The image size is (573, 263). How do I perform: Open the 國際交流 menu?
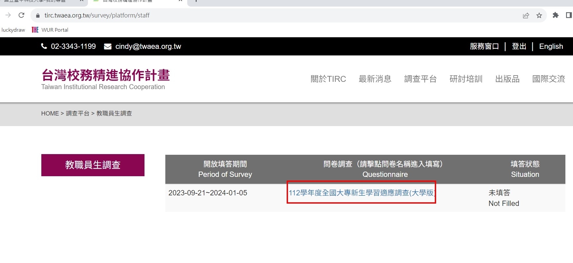click(x=549, y=79)
